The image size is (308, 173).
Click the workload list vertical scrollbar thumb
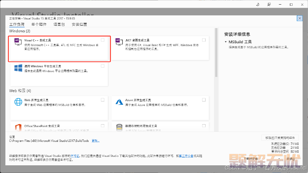click(216, 53)
